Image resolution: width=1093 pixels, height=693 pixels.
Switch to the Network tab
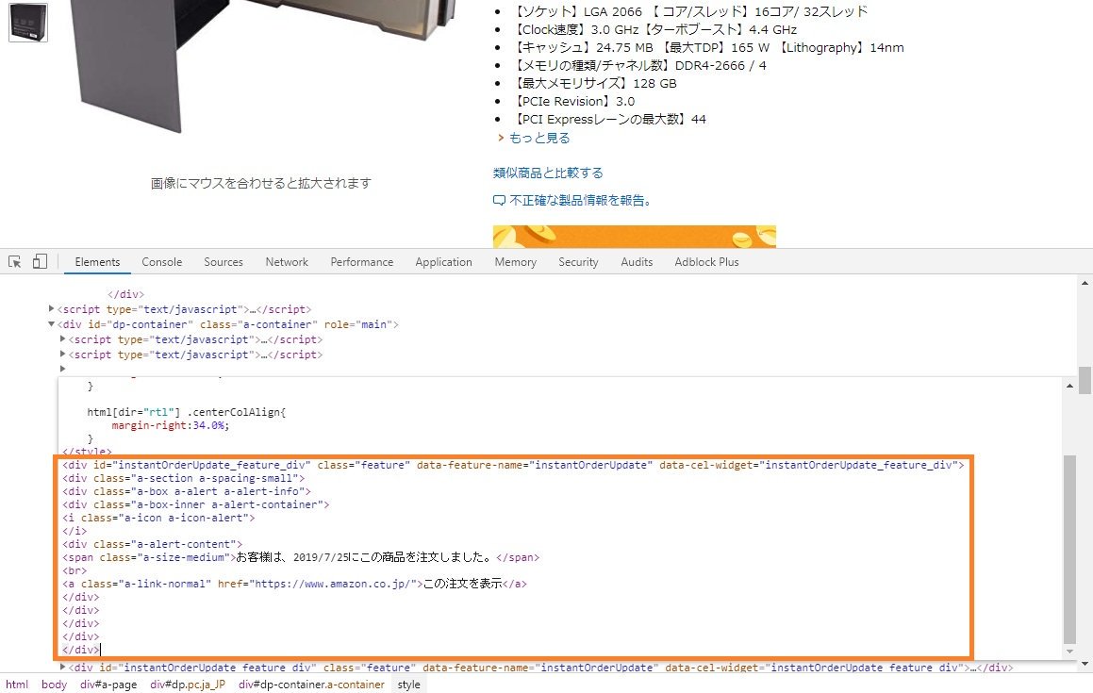(x=287, y=261)
